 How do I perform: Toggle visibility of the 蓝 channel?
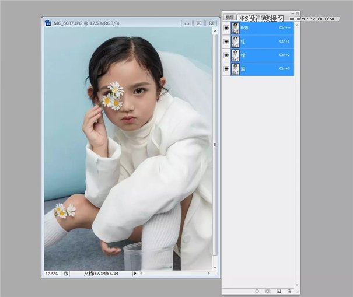226,69
